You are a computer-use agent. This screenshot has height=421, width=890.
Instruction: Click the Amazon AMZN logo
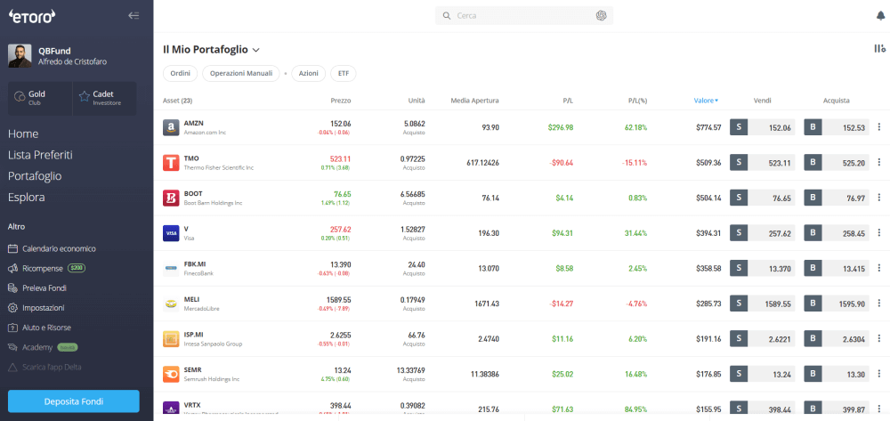point(171,127)
